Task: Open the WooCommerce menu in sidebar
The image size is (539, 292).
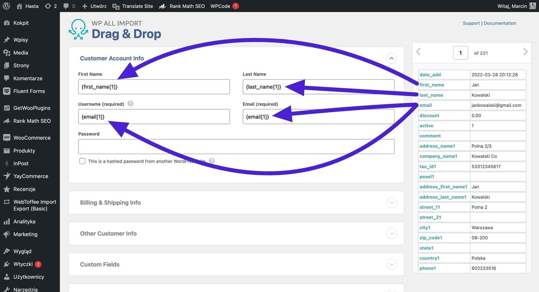Action: (x=32, y=138)
